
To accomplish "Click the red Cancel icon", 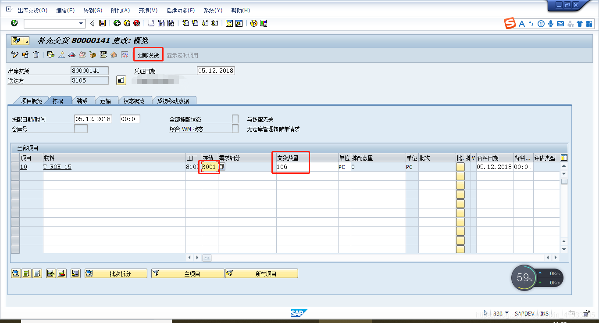I will tap(137, 23).
